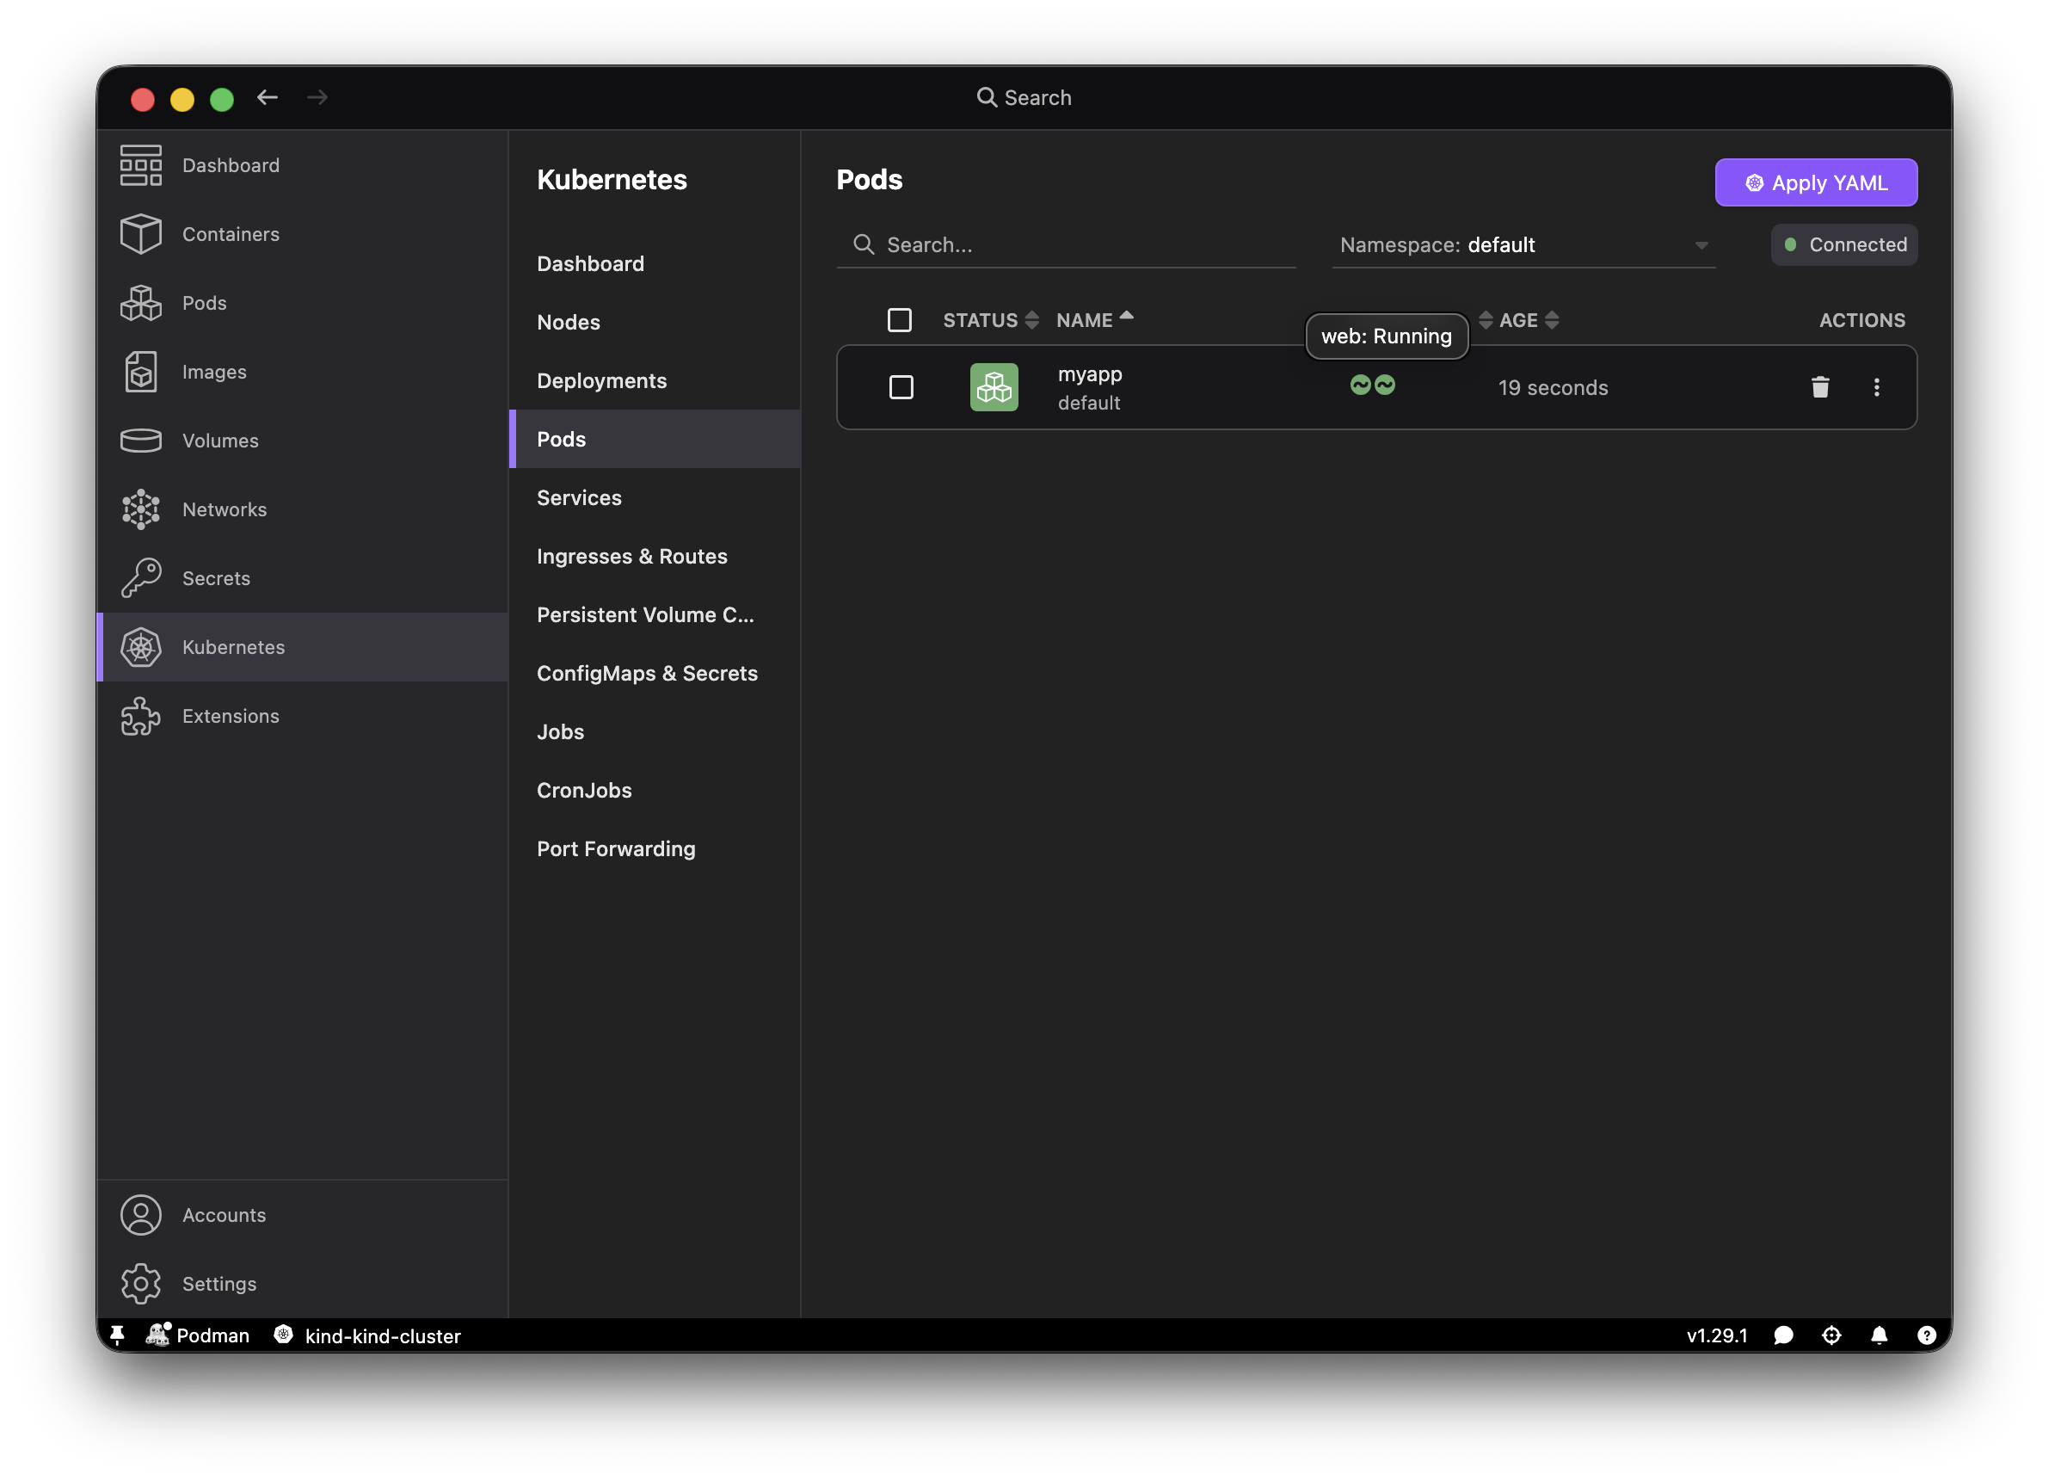Click the 'default' namespace under myapp
The height and width of the screenshot is (1480, 2049).
click(x=1089, y=403)
